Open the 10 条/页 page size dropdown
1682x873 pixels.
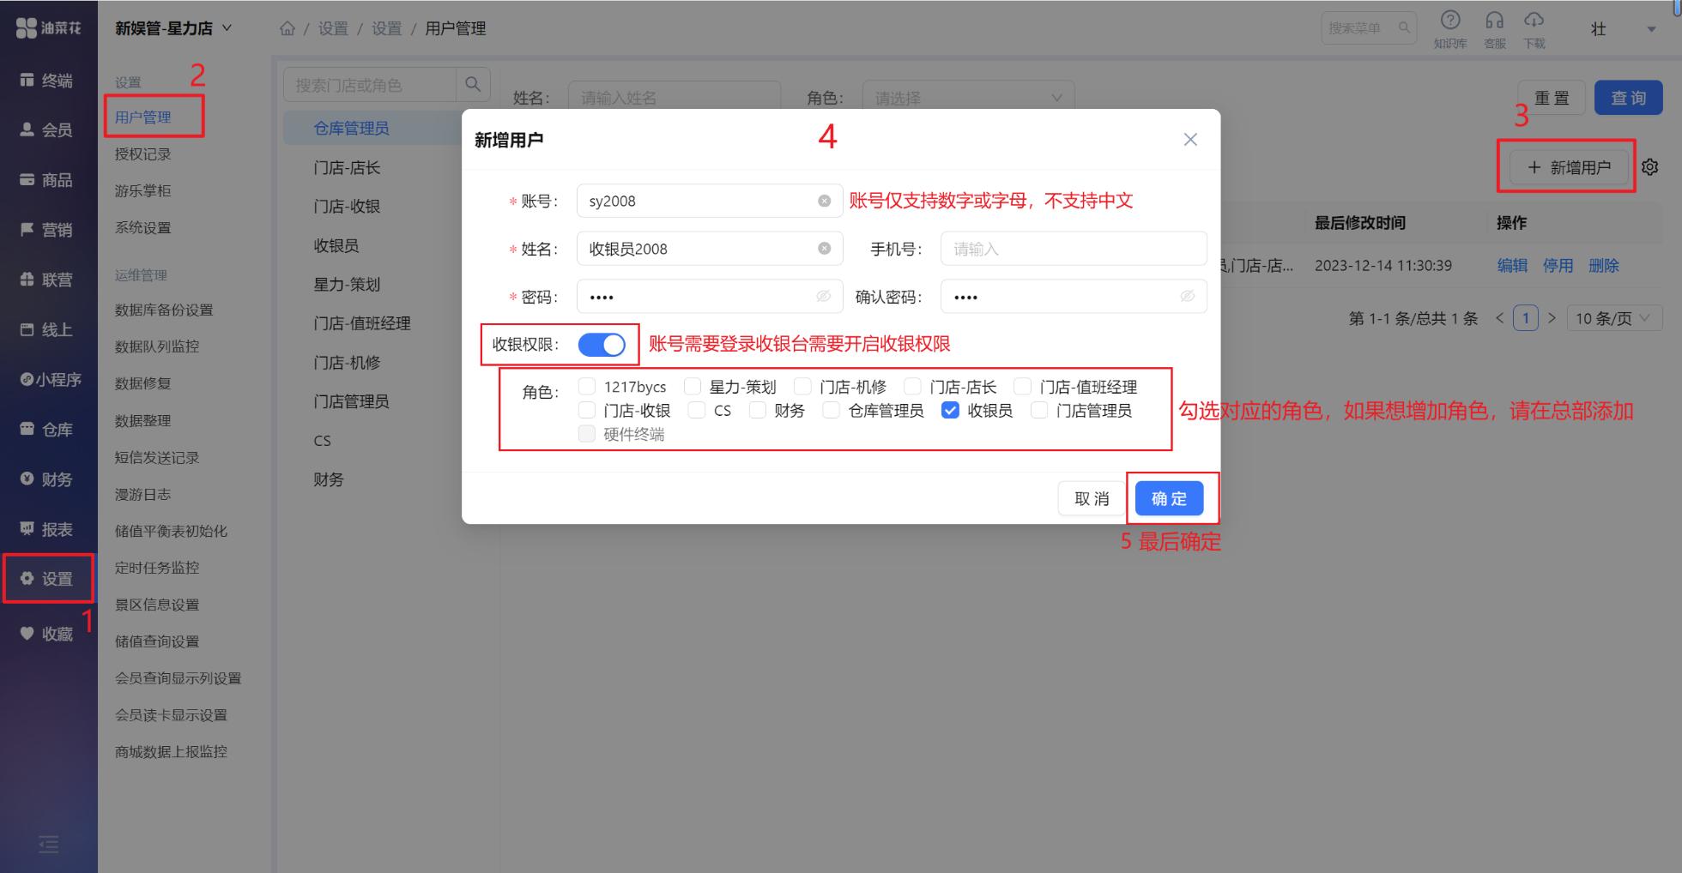(1614, 319)
